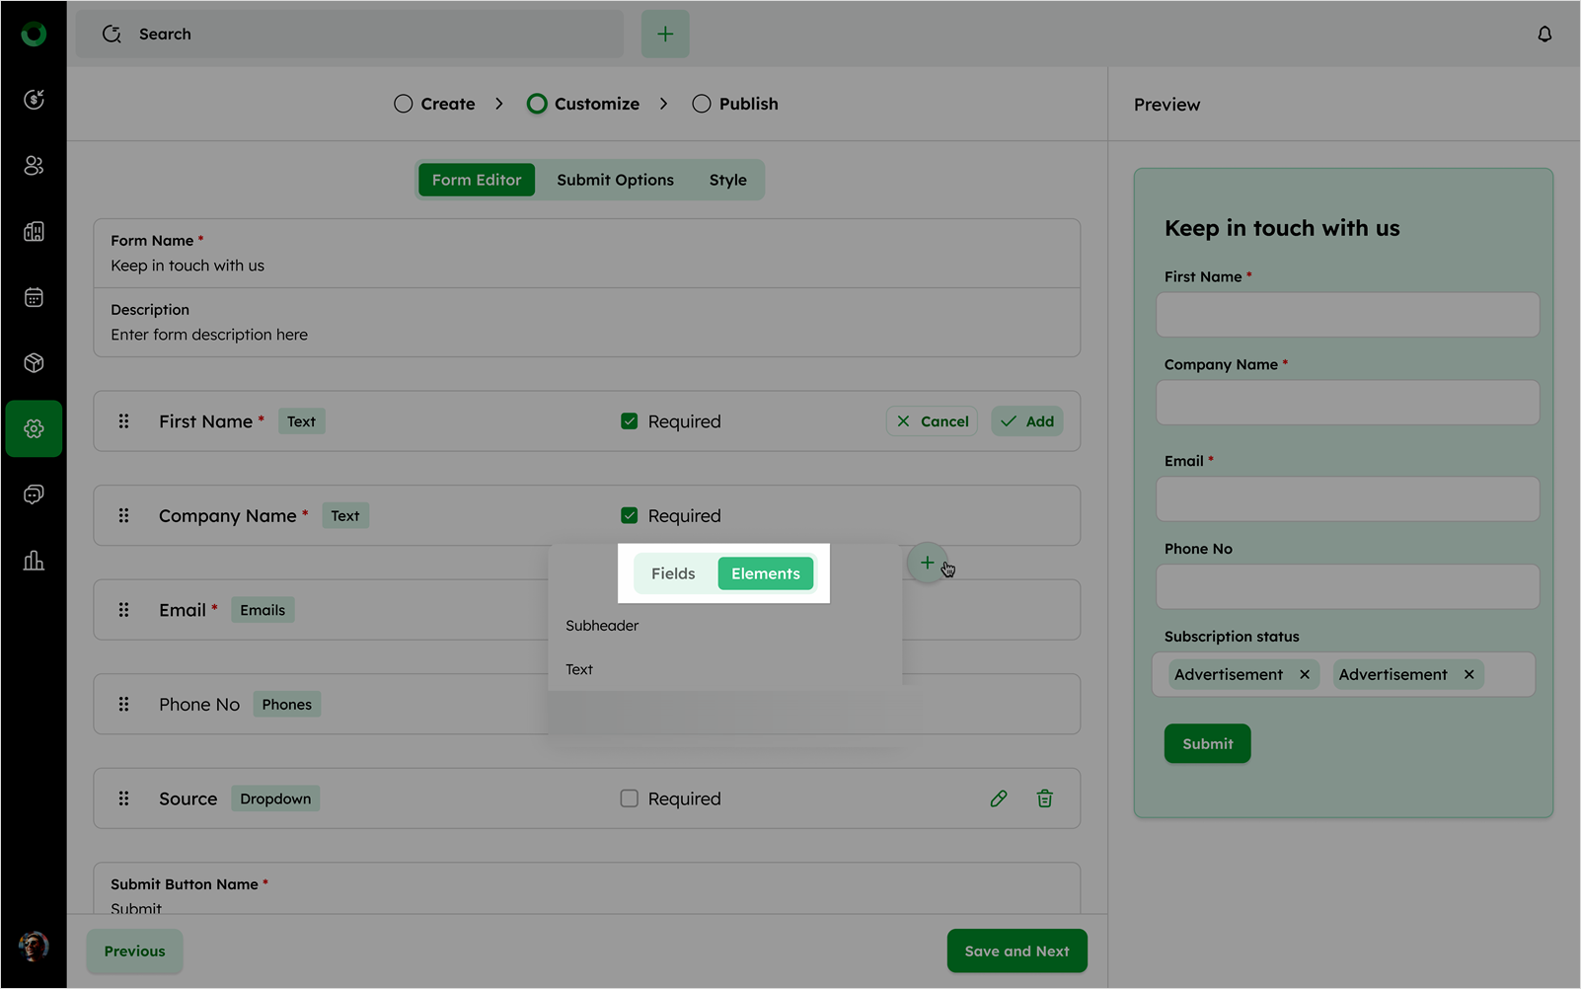1581x989 pixels.
Task: Click the pencil edit icon for Source
Action: [x=999, y=799]
